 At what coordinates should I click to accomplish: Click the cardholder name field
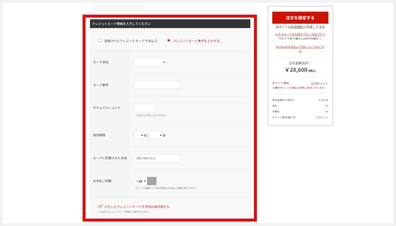157,158
